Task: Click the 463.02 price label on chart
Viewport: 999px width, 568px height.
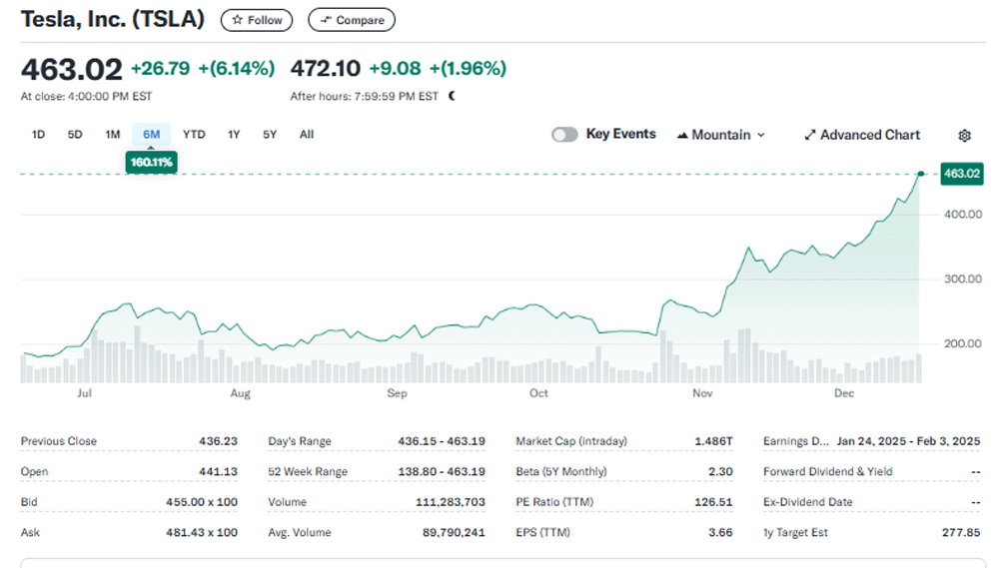Action: 961,174
